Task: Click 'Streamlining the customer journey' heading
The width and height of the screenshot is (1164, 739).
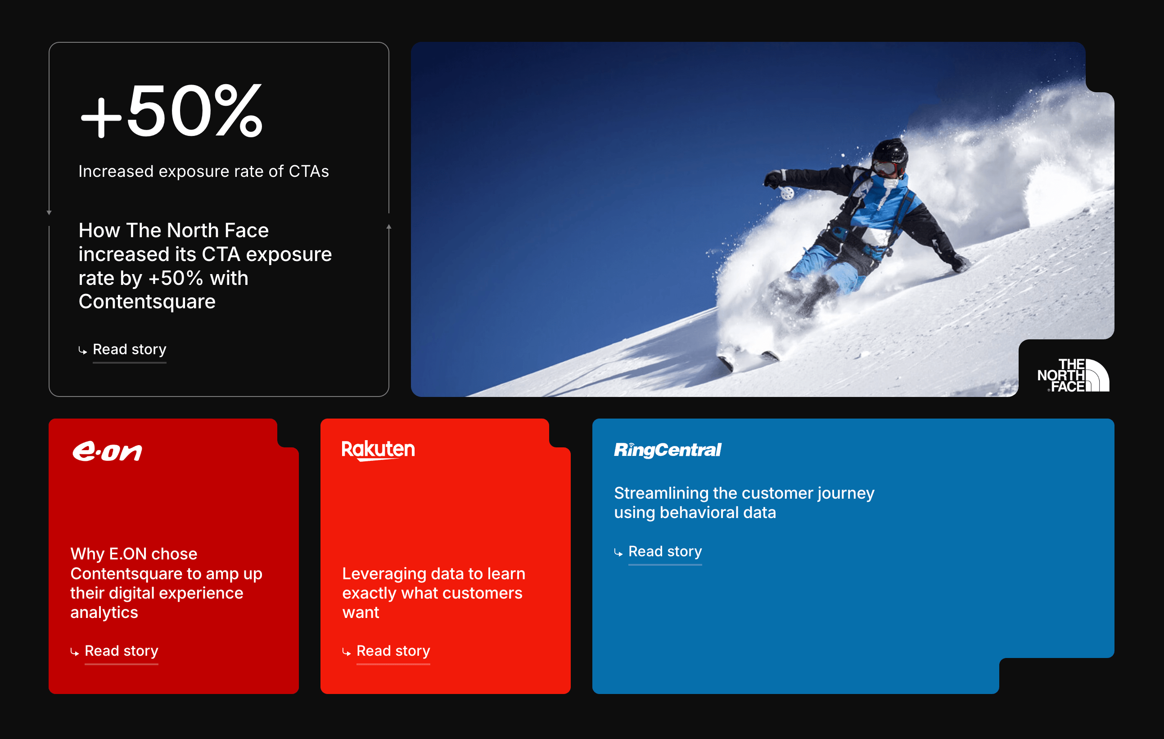Action: (744, 502)
